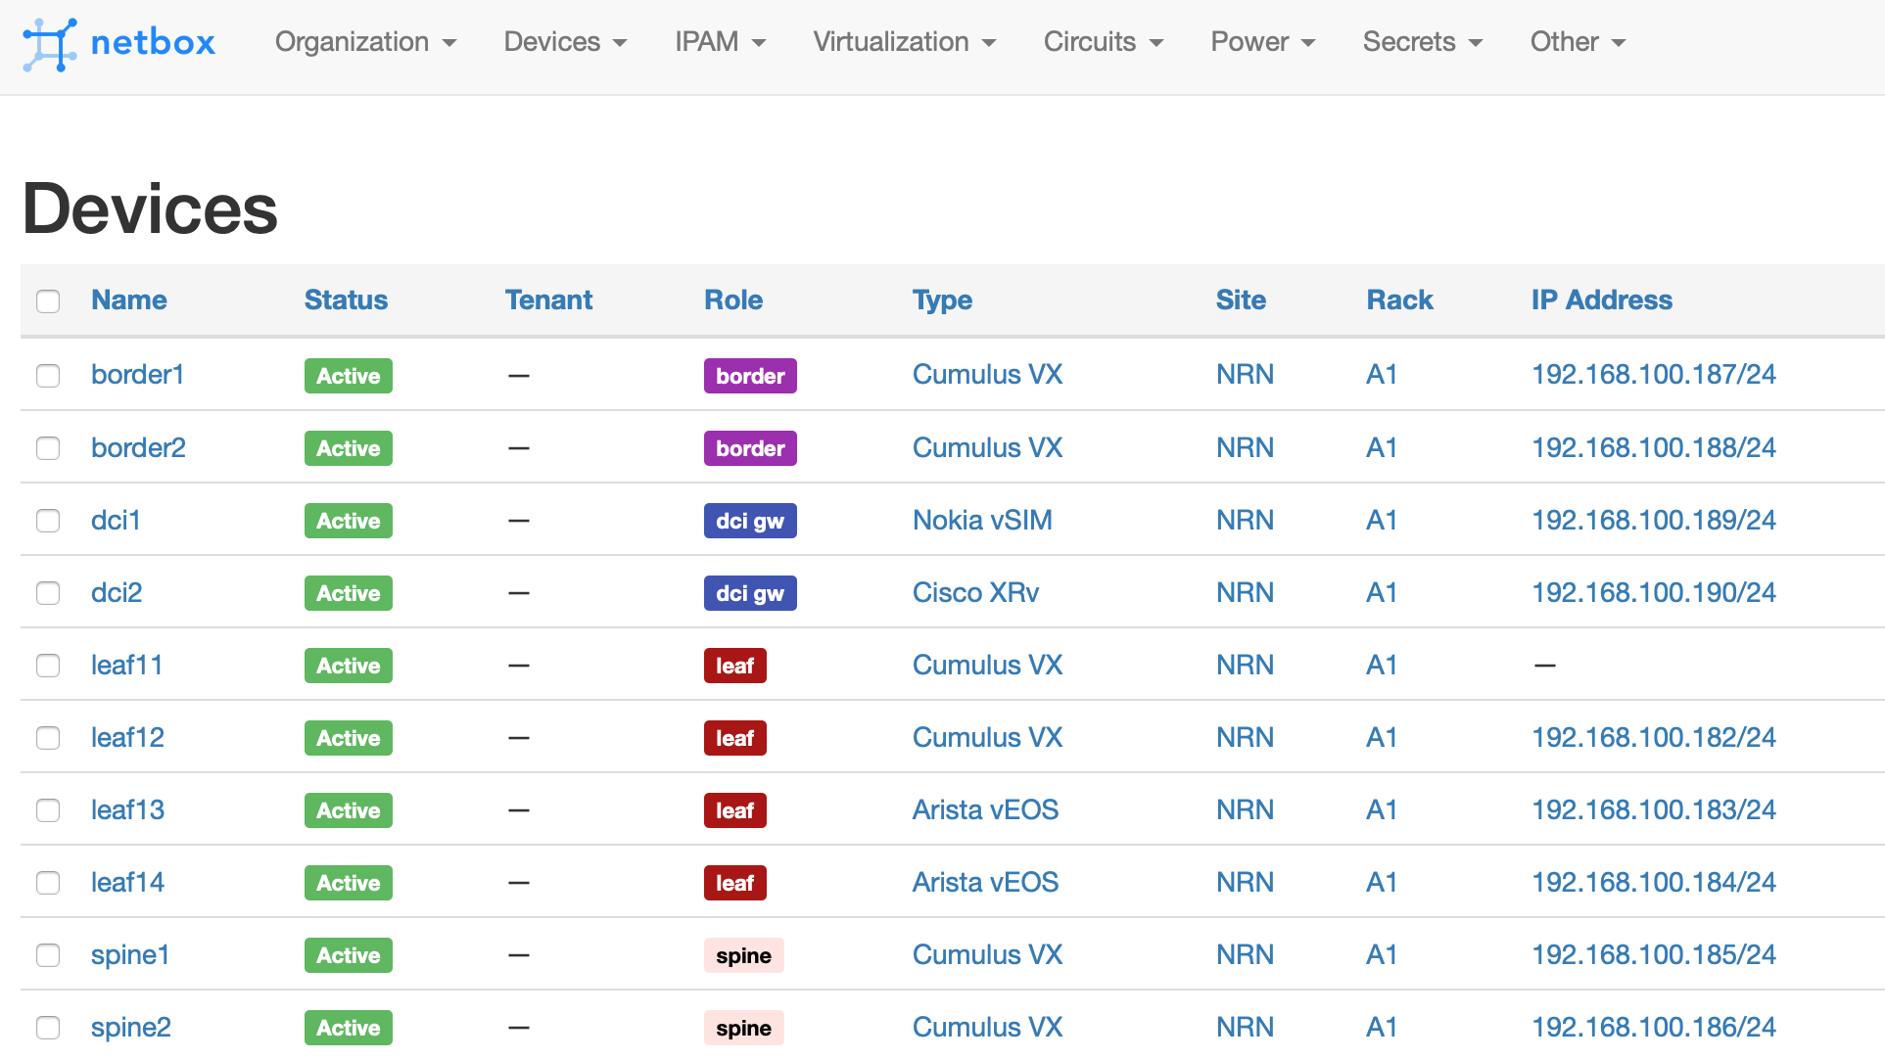Open IP address 192.168.100.184/24
The image size is (1885, 1060).
click(x=1653, y=882)
